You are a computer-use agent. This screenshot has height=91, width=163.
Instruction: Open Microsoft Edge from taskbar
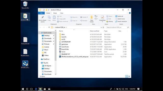pyautogui.click(x=36, y=89)
